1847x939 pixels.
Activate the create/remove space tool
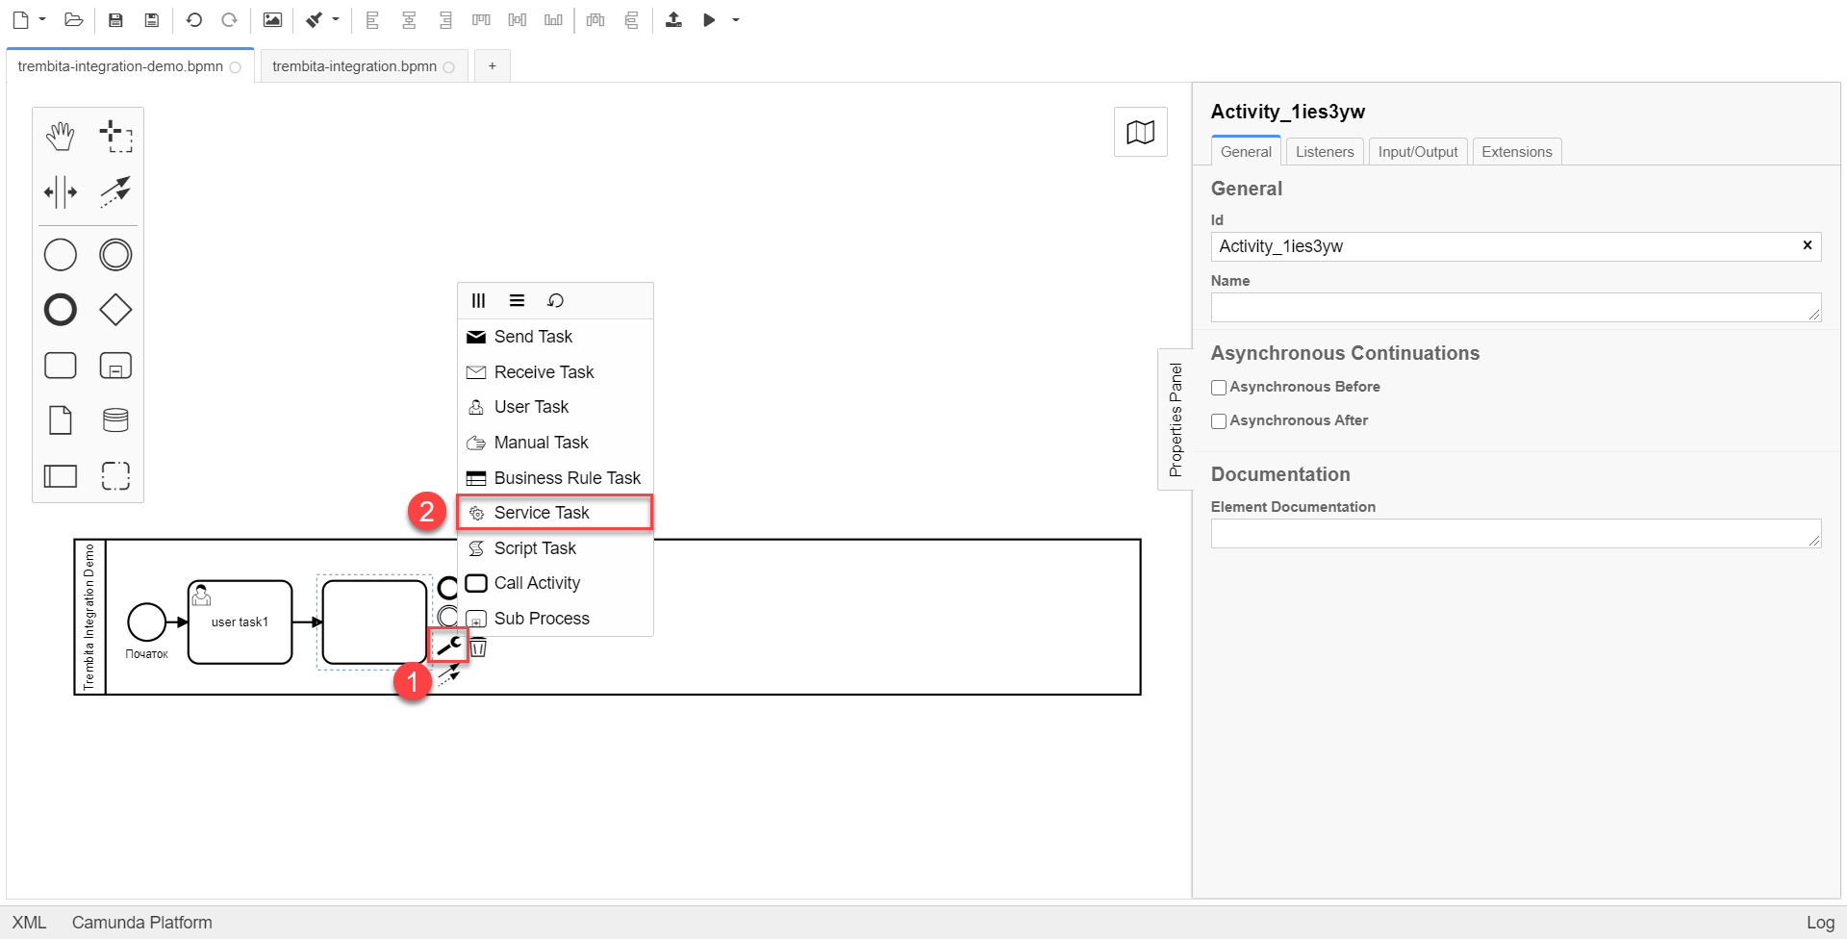(x=61, y=191)
